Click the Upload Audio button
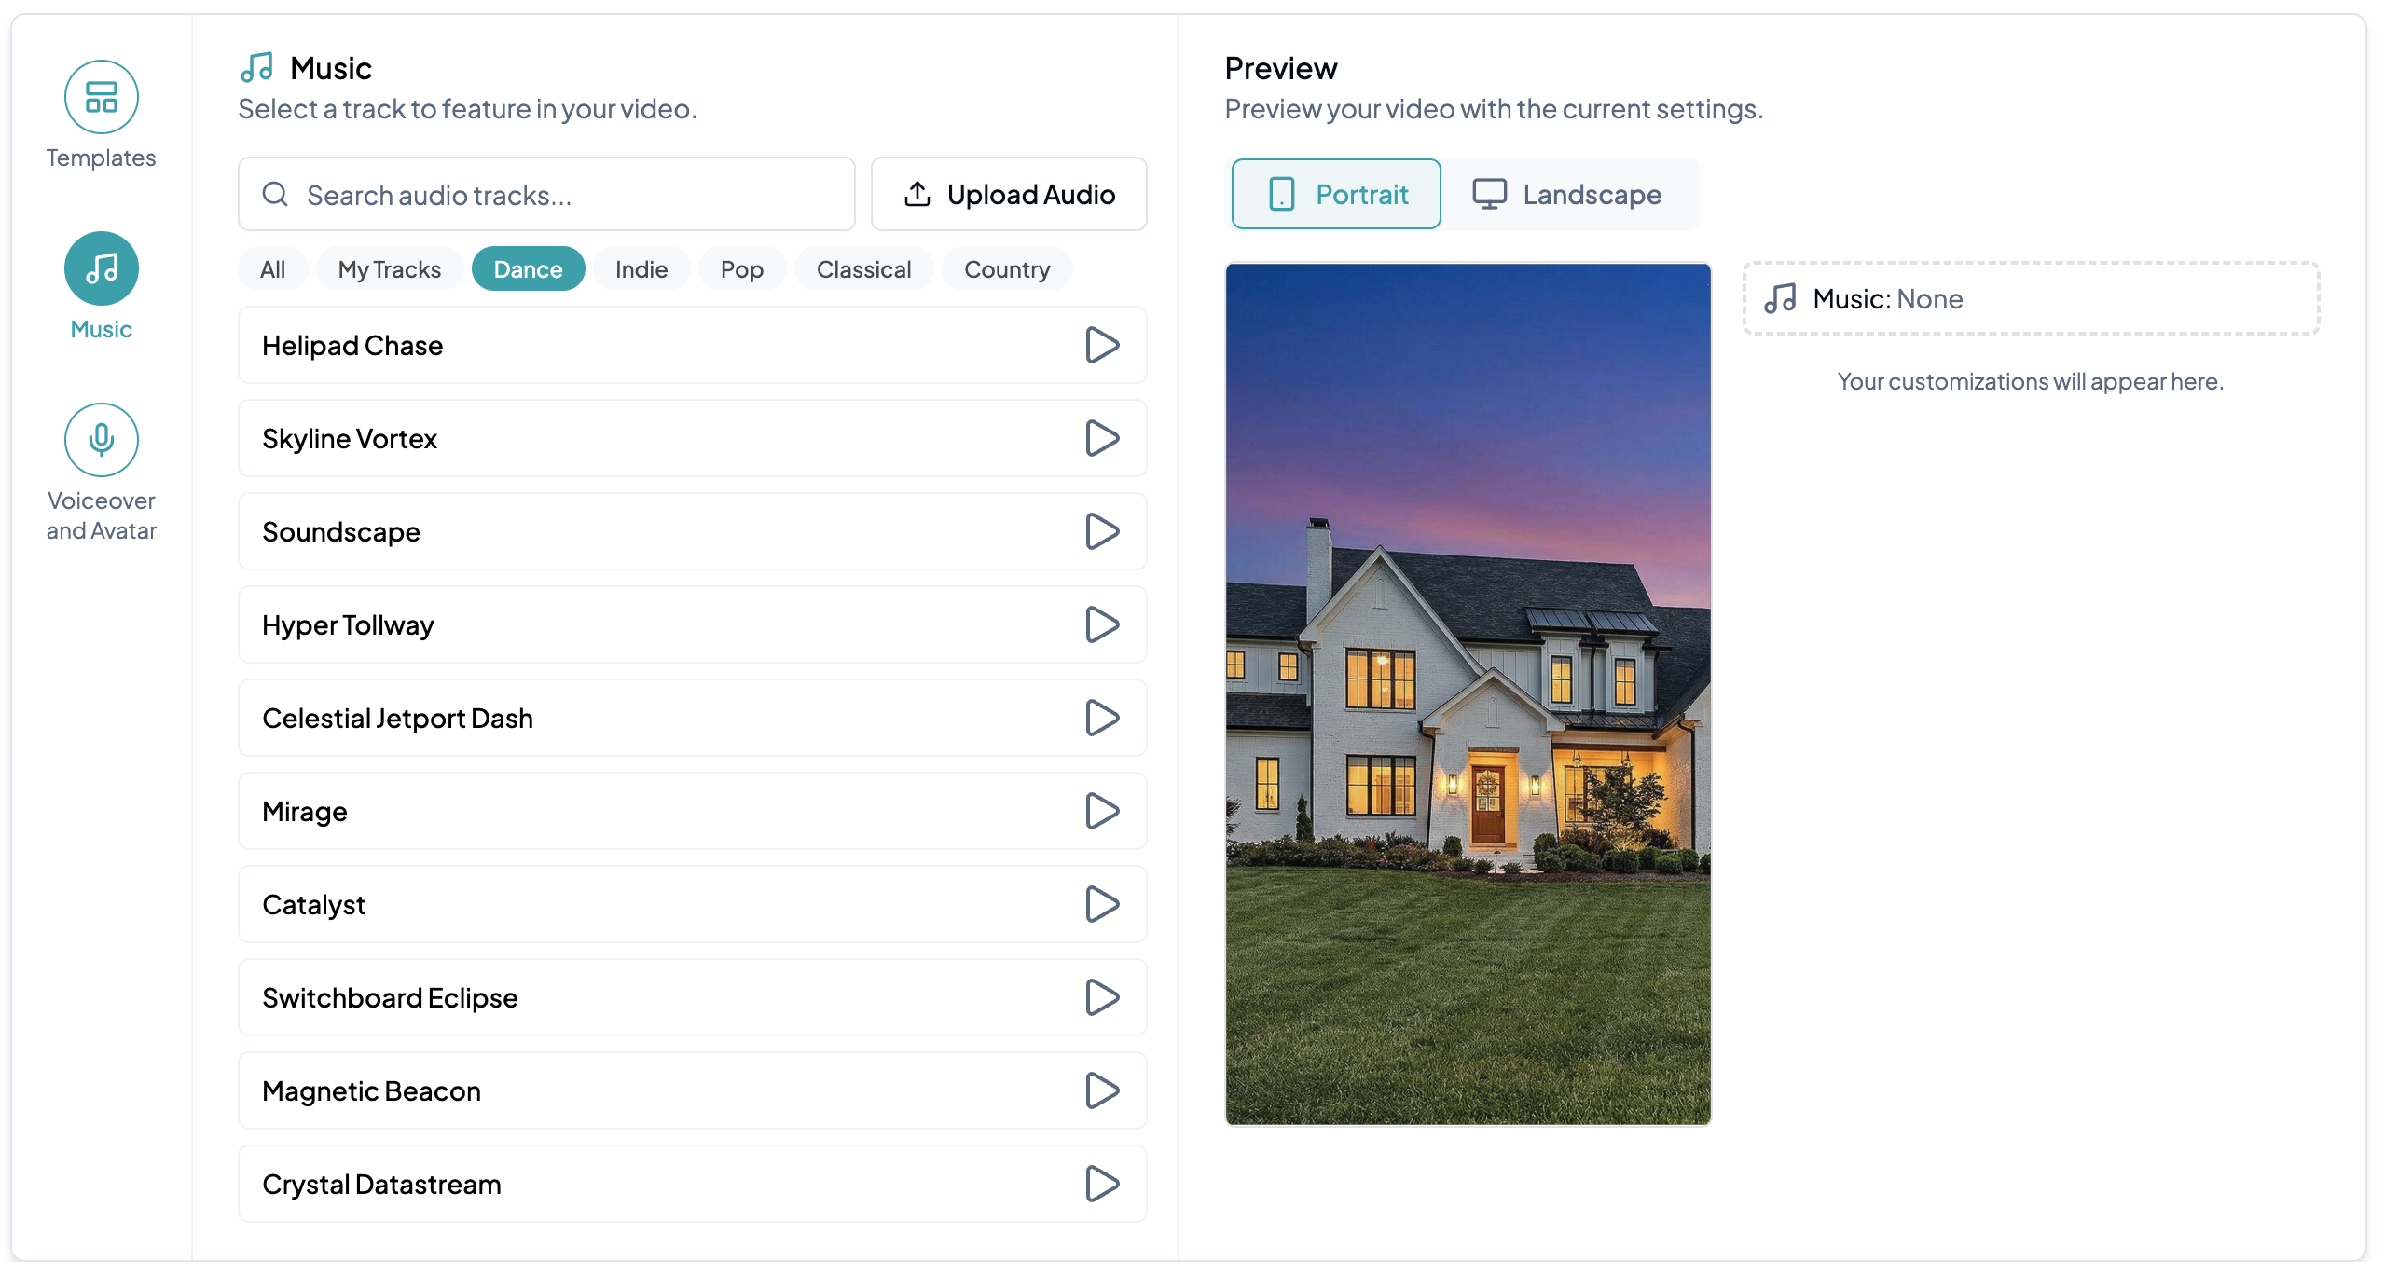 tap(1008, 194)
